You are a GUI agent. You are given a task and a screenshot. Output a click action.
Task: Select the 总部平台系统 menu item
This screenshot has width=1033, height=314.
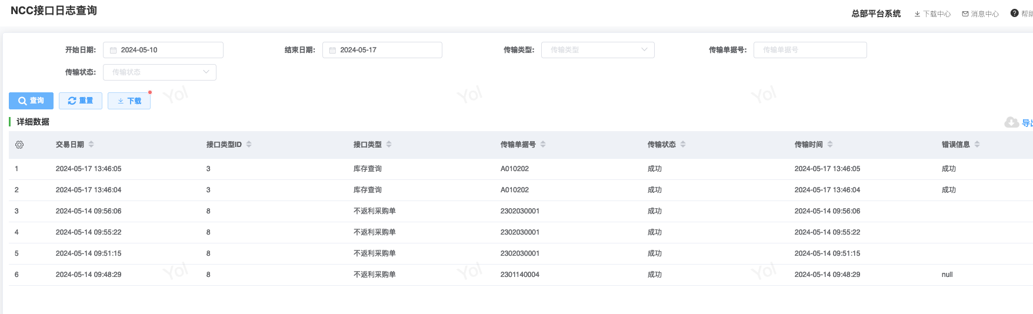[876, 14]
